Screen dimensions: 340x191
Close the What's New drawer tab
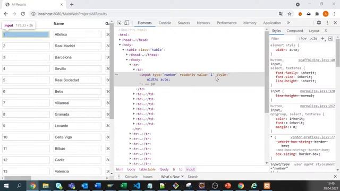tap(182, 176)
